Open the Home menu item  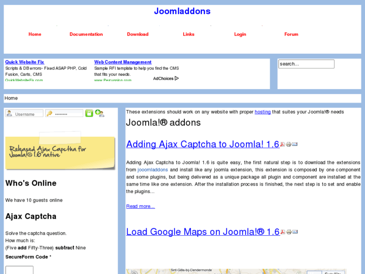[35, 34]
